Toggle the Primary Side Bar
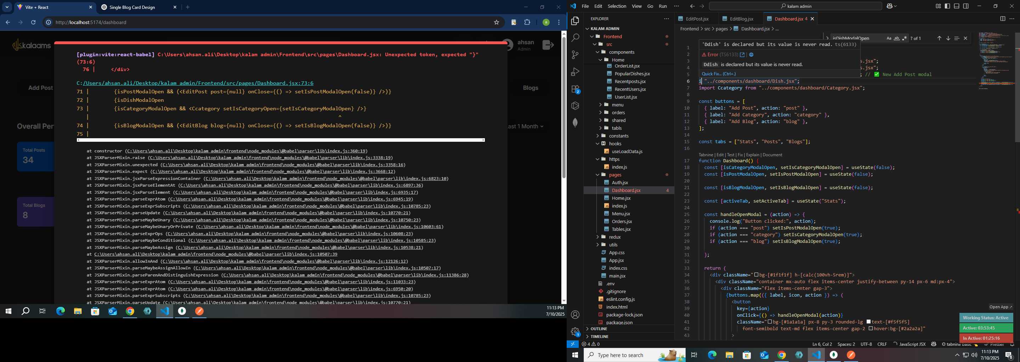Viewport: 1020px width, 362px height. [947, 6]
